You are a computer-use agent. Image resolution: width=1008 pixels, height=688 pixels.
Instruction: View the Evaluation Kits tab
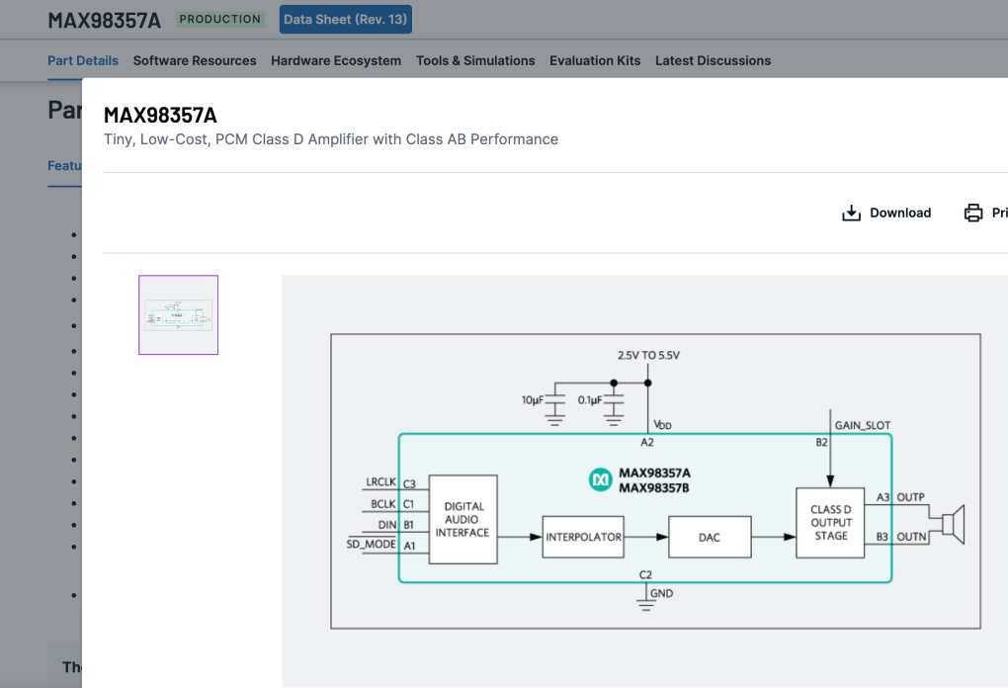point(595,60)
